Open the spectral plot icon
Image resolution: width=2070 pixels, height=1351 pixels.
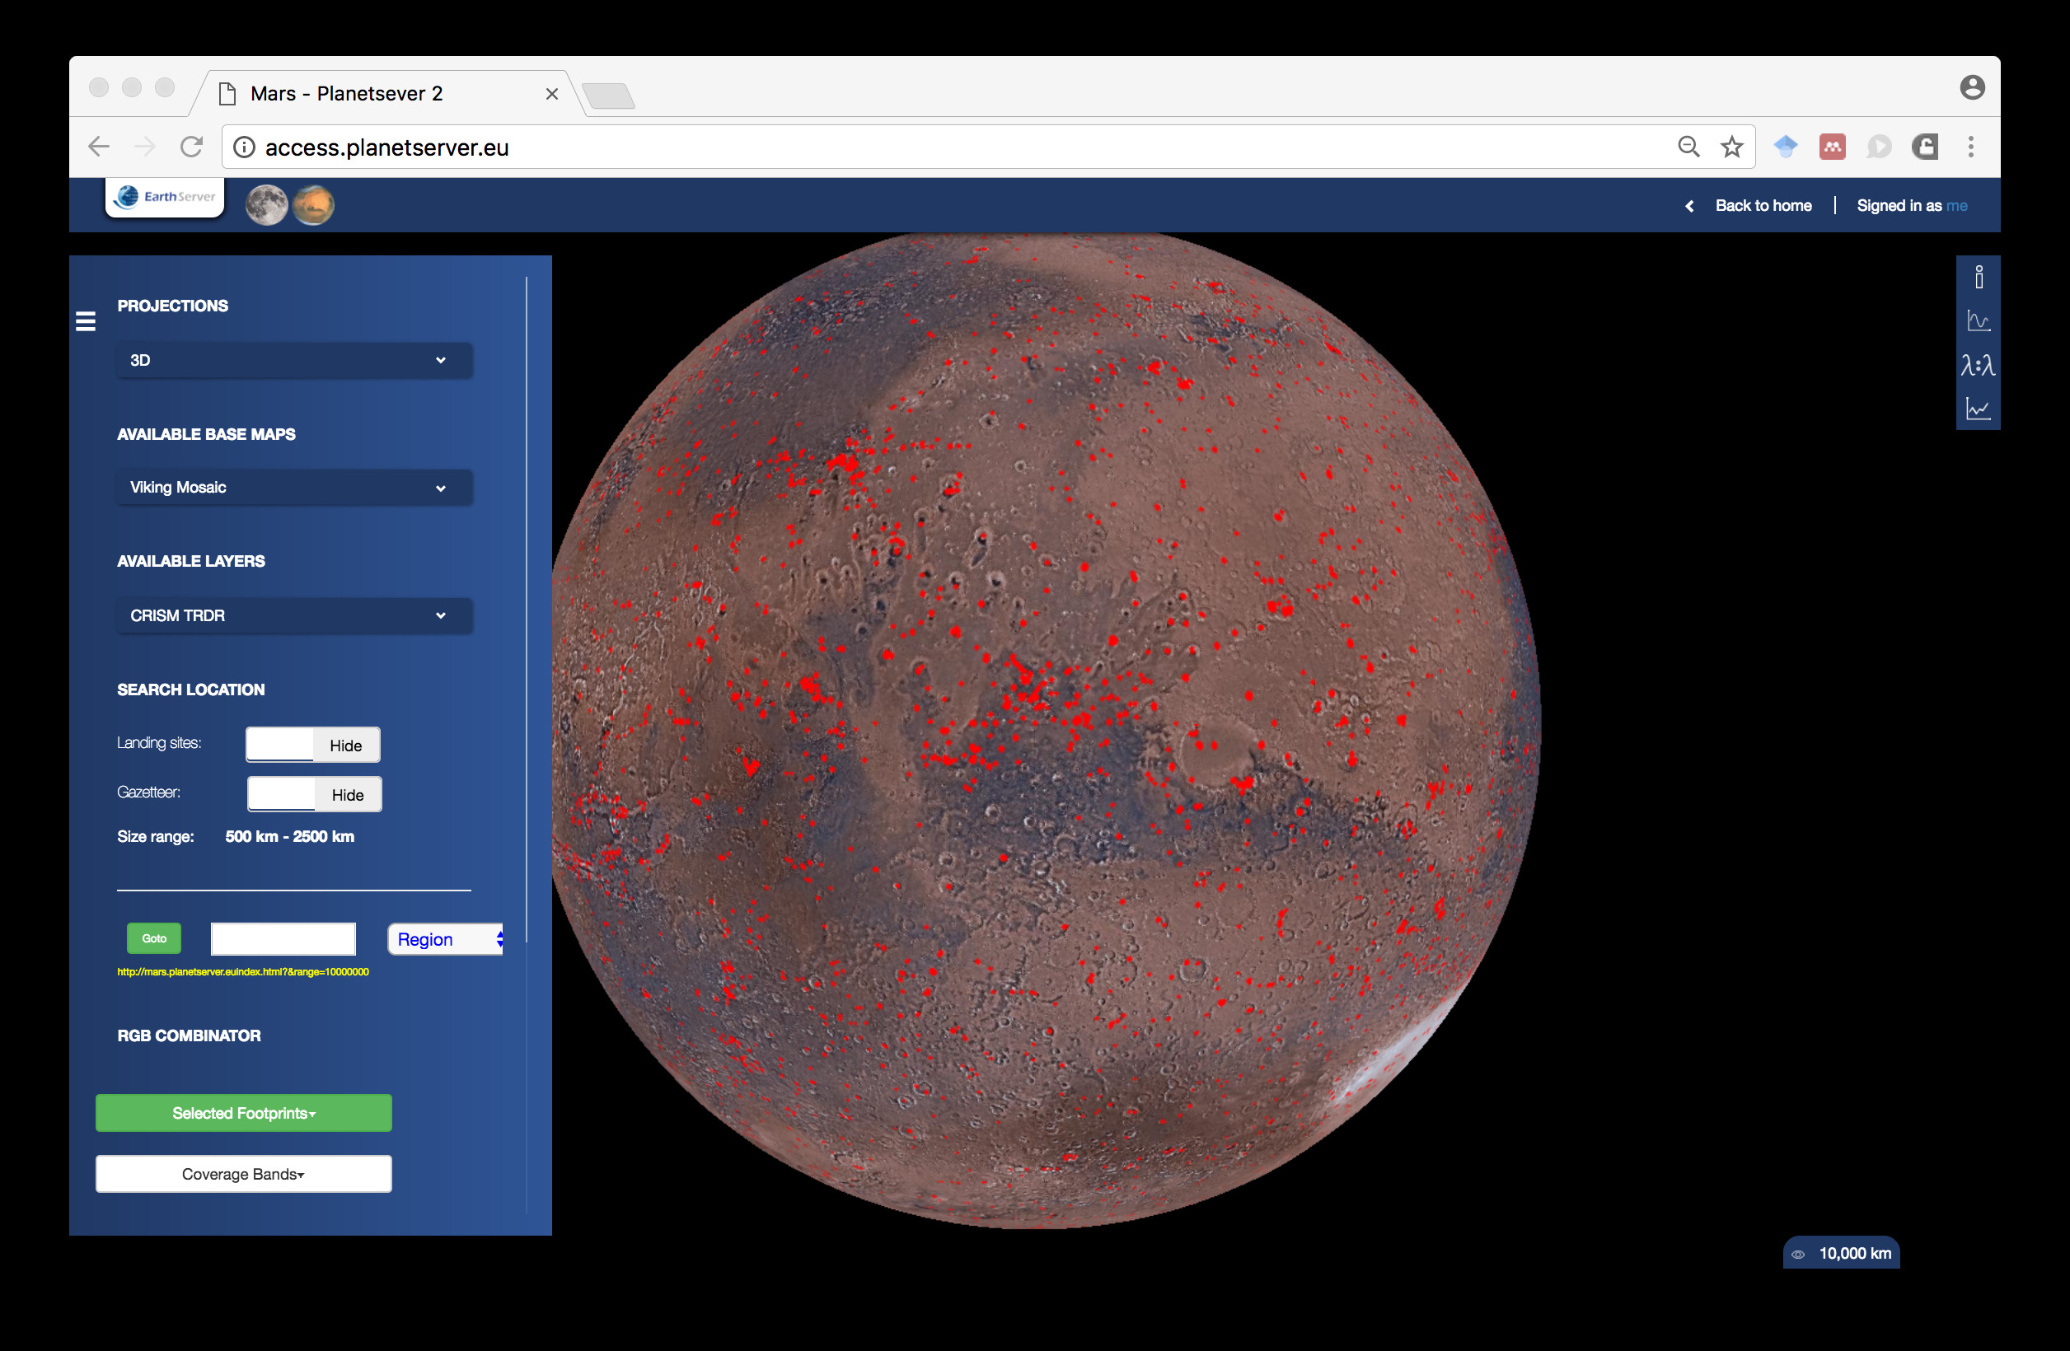1978,320
